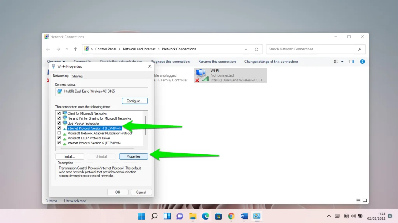Select Control Panel in breadcrumb
The height and width of the screenshot is (223, 398).
click(106, 49)
